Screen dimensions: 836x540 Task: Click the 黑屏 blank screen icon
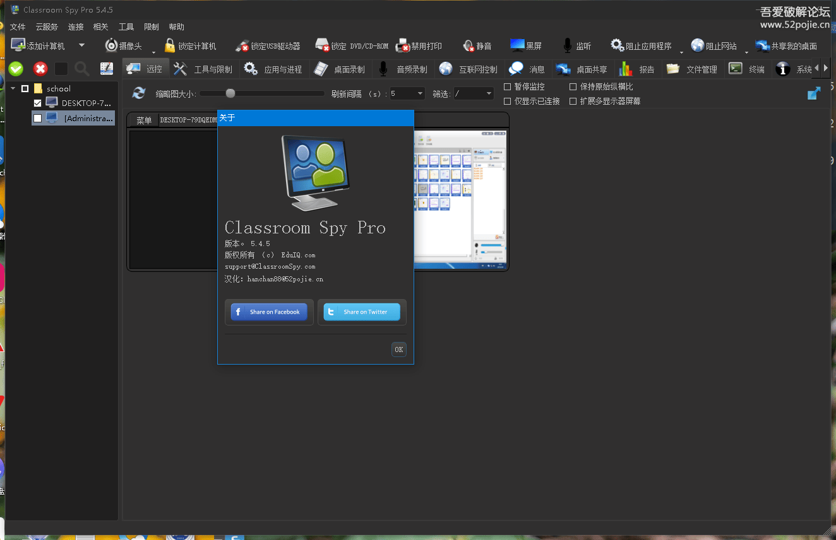[518, 45]
